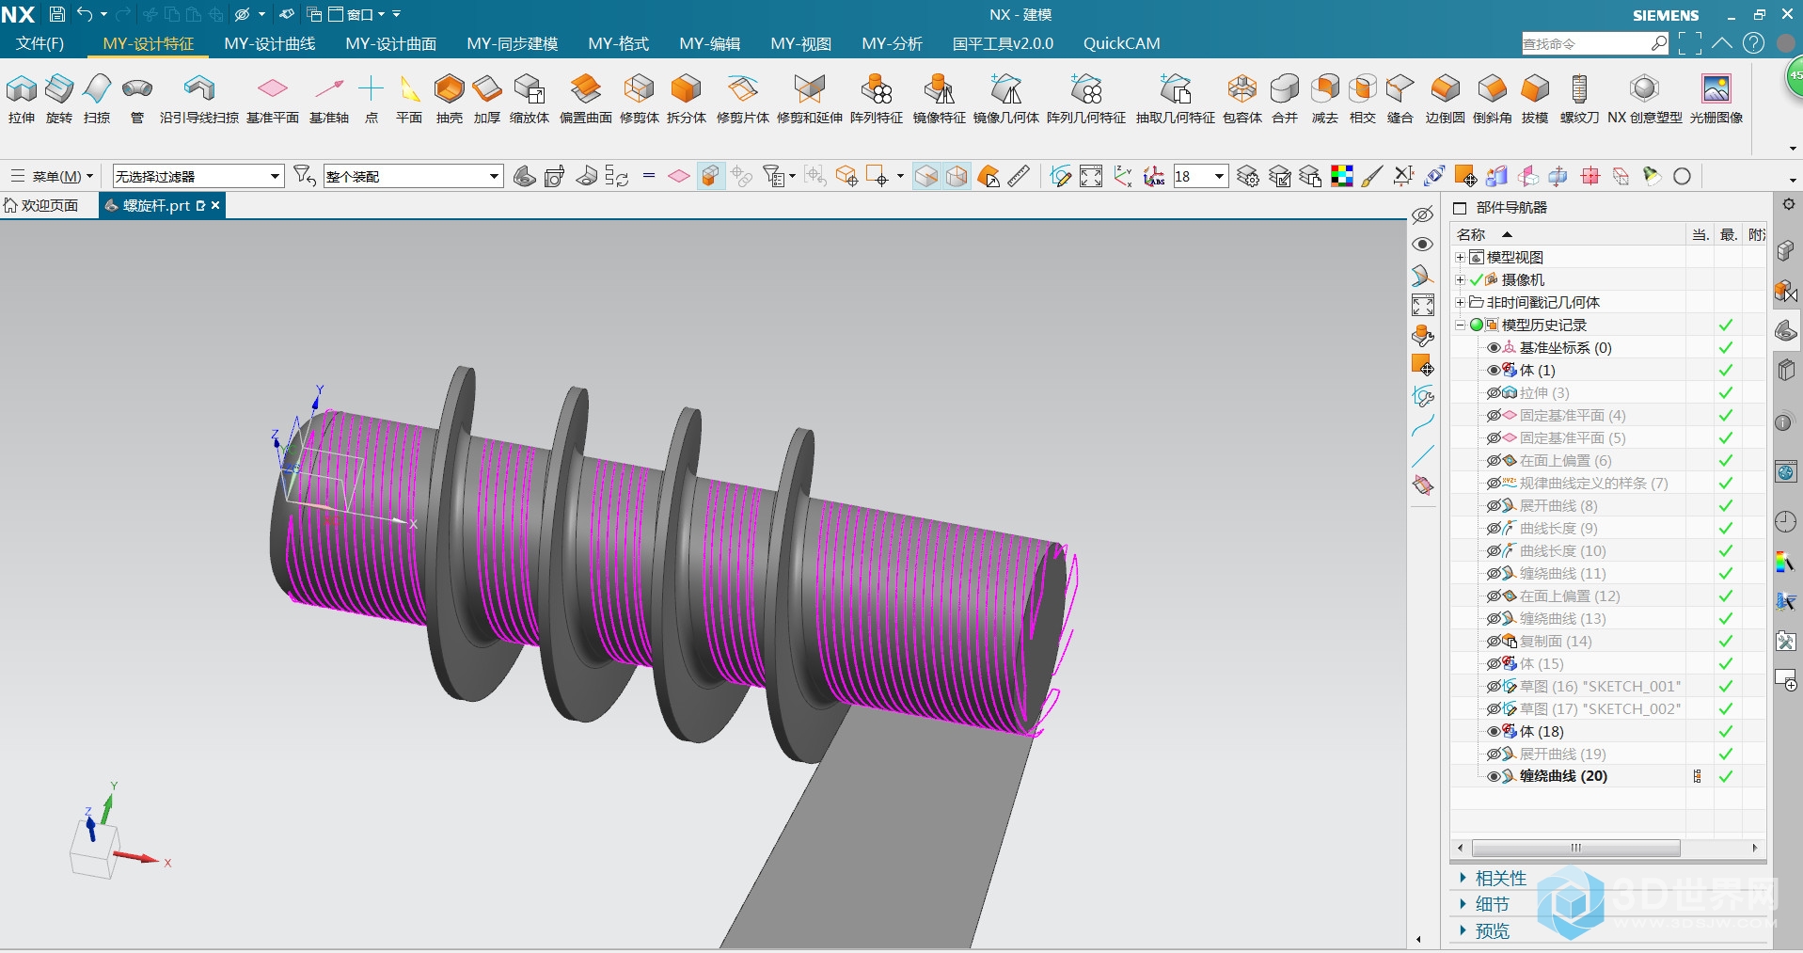Select the 减去 subtract tool
The width and height of the screenshot is (1803, 953).
point(1325,99)
